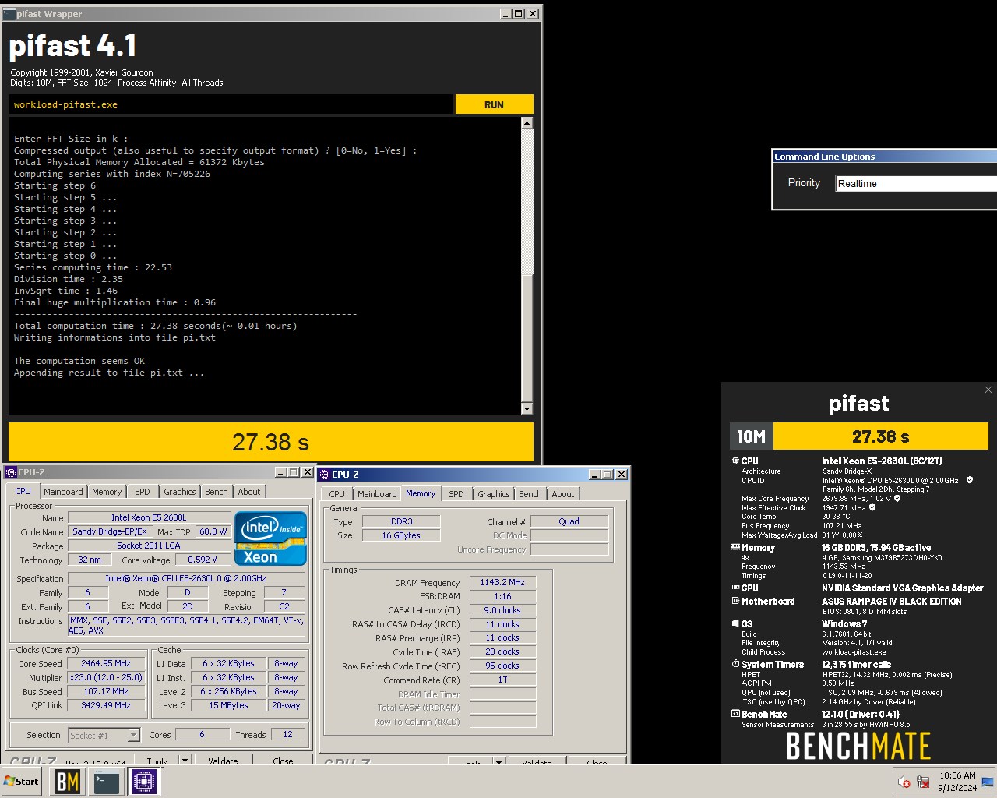The height and width of the screenshot is (798, 997).
Task: Click Validate button in left CPU-Z
Action: tap(223, 761)
